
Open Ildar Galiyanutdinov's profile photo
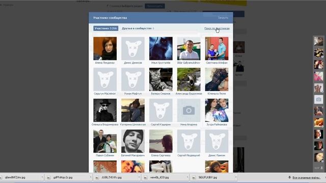pos(189,48)
